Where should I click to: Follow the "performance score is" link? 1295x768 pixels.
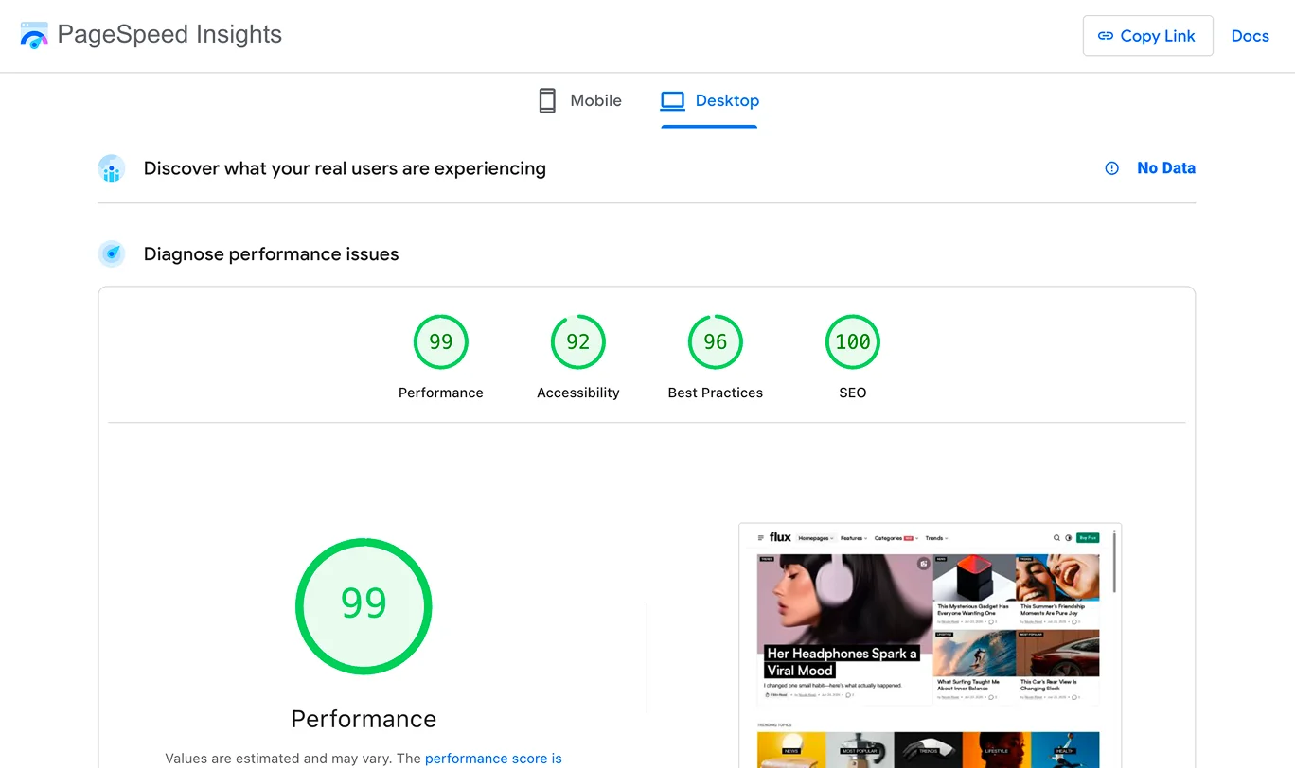coord(493,759)
